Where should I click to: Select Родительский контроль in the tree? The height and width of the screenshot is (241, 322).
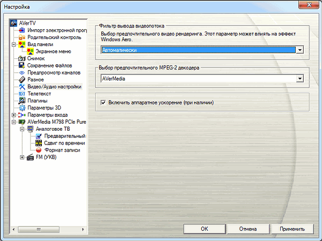(54, 37)
